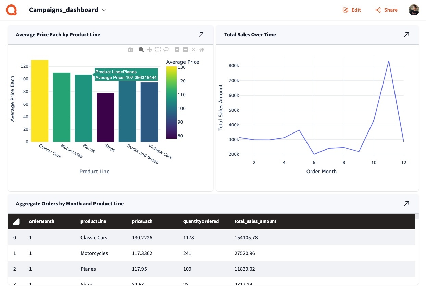Click the Total Sales Amount y-axis title

(x=221, y=107)
